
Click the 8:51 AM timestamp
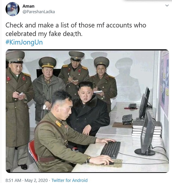tap(13, 180)
